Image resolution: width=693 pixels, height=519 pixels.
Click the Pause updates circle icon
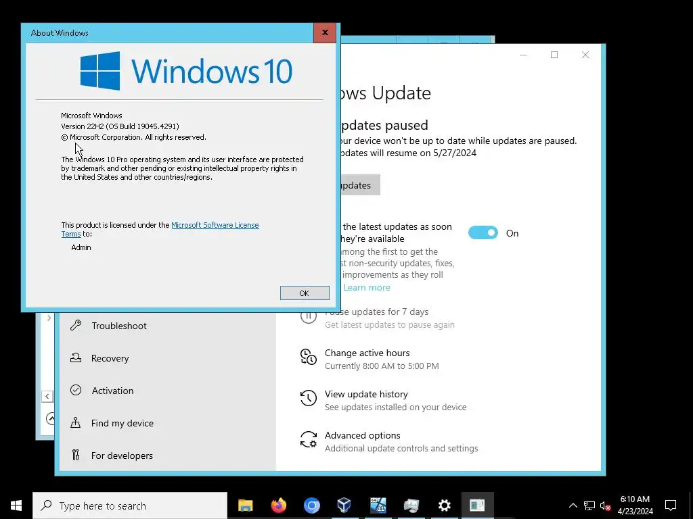click(x=309, y=316)
